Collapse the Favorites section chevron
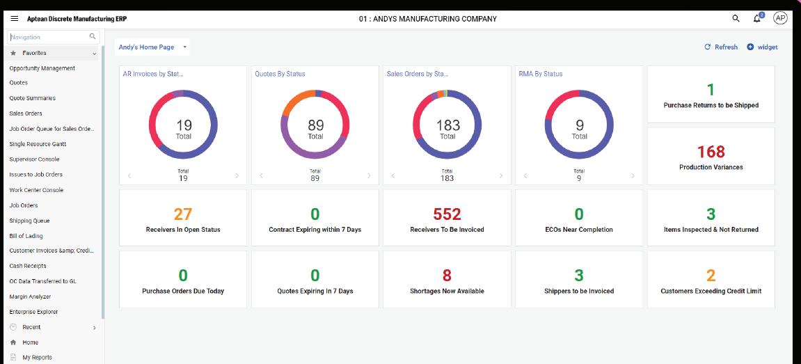Screen dimensions: 801x364 [94, 53]
